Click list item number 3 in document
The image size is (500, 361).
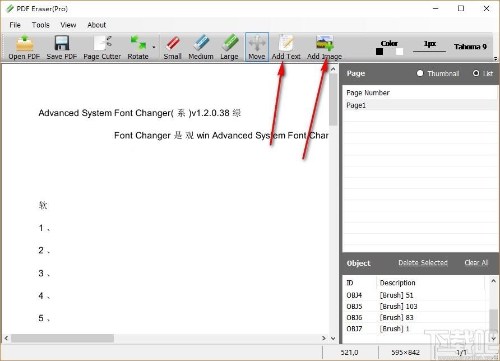pos(44,274)
